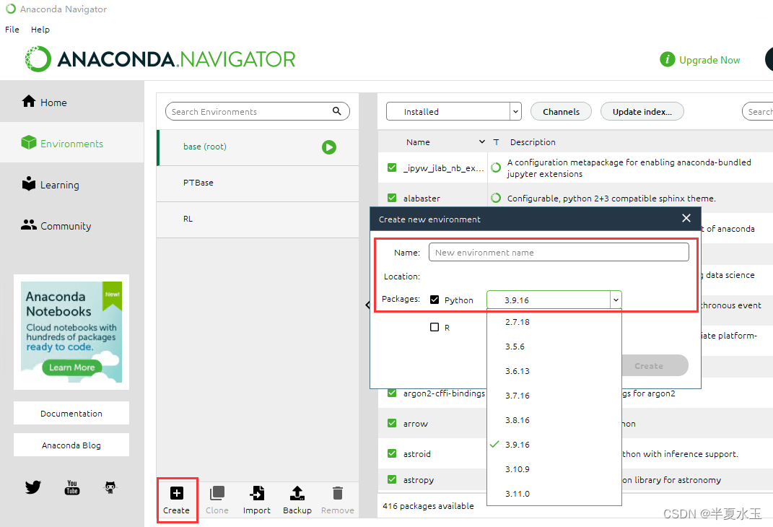Open the Anaconda Blog link button
773x527 pixels.
click(71, 445)
